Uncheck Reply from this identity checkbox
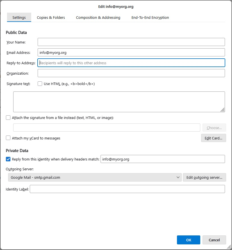232x250 pixels. [8, 159]
